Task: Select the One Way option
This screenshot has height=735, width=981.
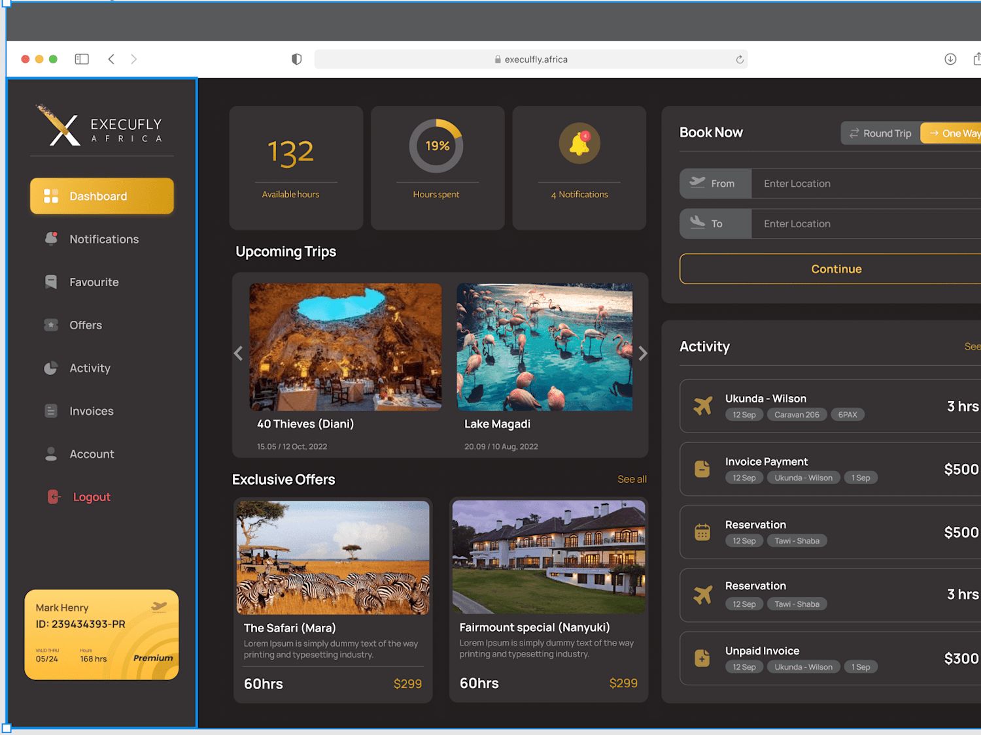Action: [x=952, y=133]
